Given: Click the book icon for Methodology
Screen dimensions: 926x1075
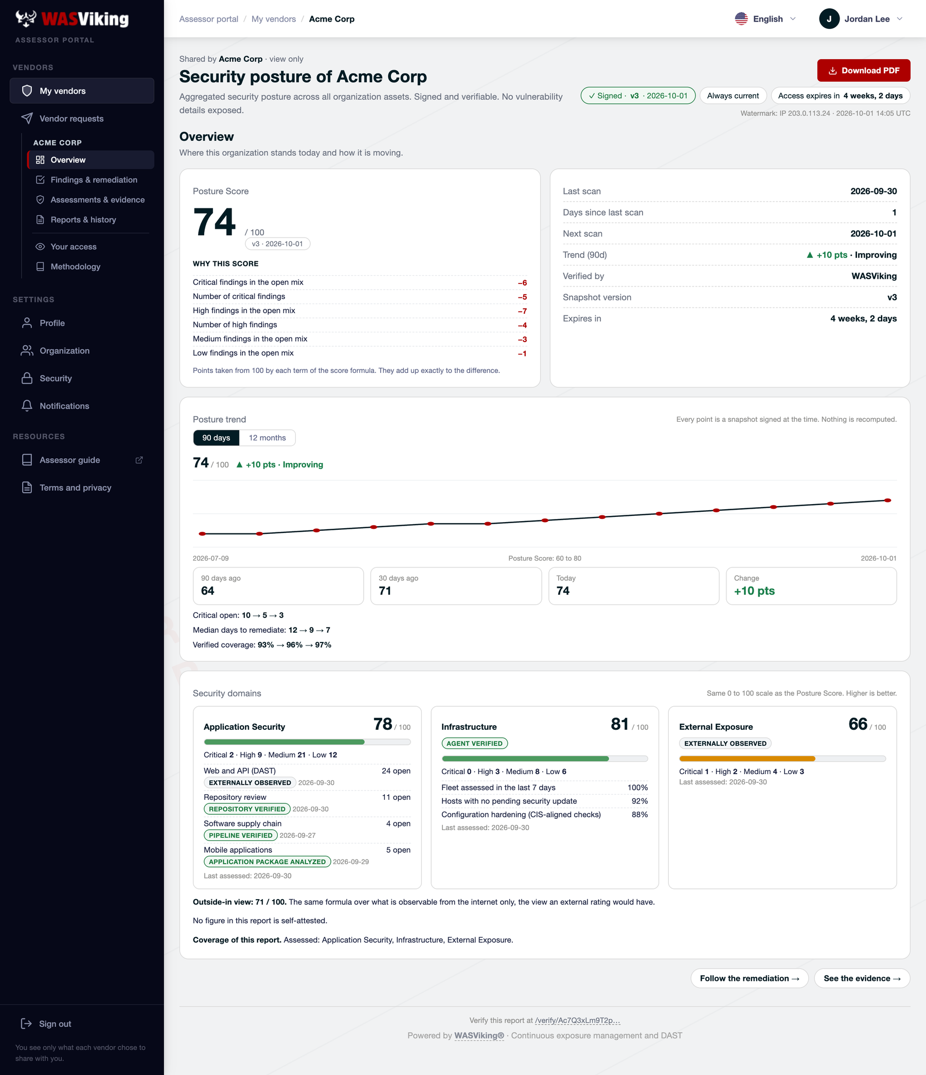Looking at the screenshot, I should (x=40, y=266).
